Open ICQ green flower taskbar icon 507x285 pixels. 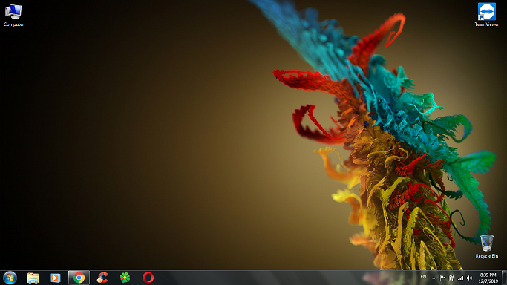(x=125, y=278)
